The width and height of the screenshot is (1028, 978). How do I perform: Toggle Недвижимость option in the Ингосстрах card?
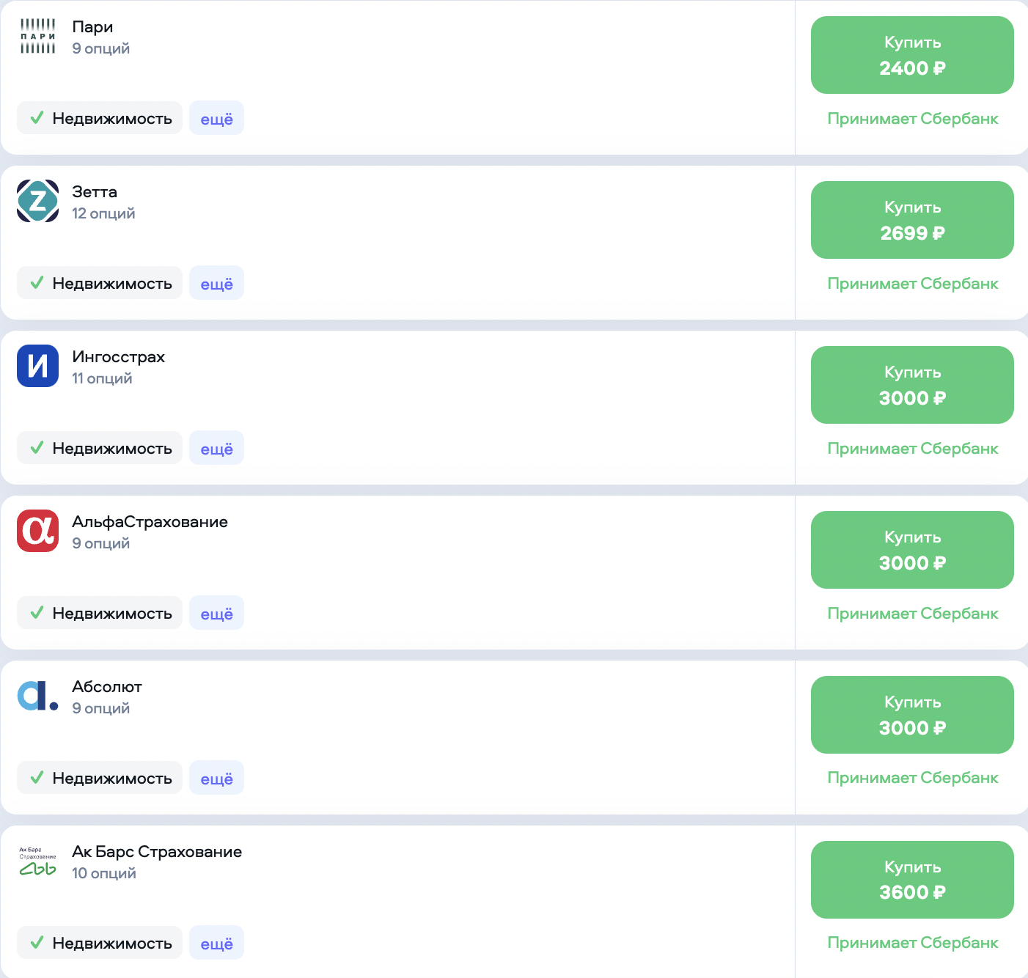click(100, 448)
